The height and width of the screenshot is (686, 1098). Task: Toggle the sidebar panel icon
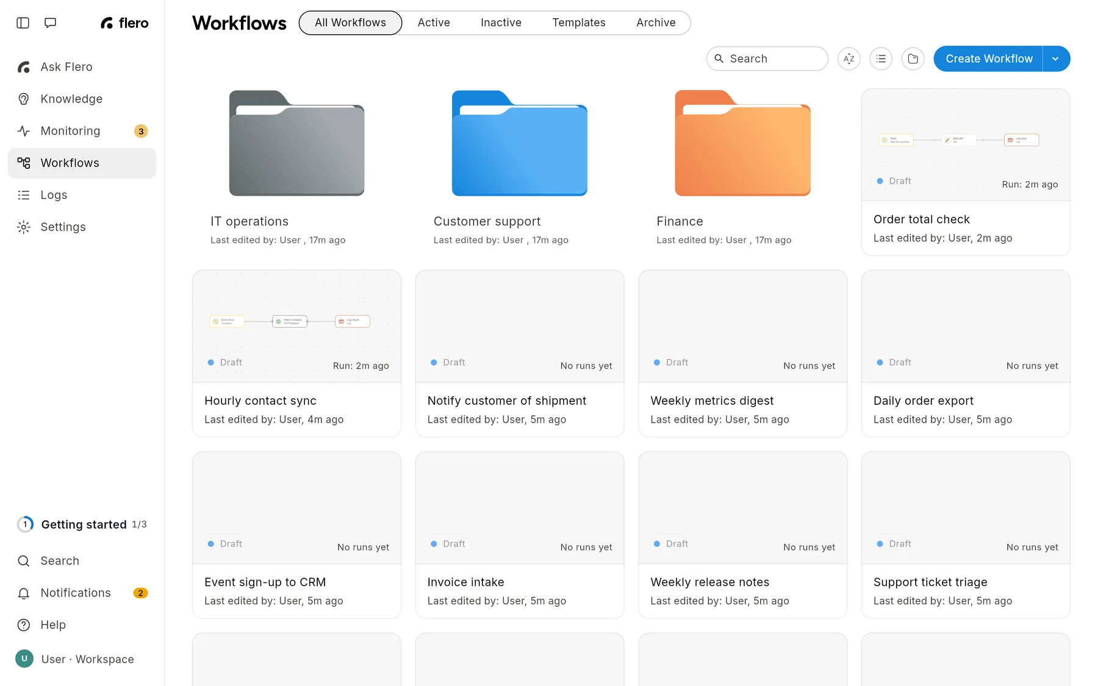pos(23,23)
